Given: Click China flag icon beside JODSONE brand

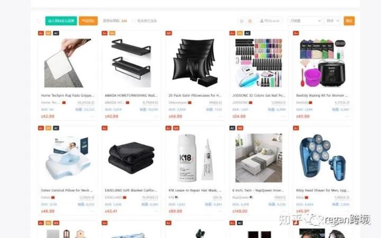Looking at the screenshot, I should pos(251,103).
